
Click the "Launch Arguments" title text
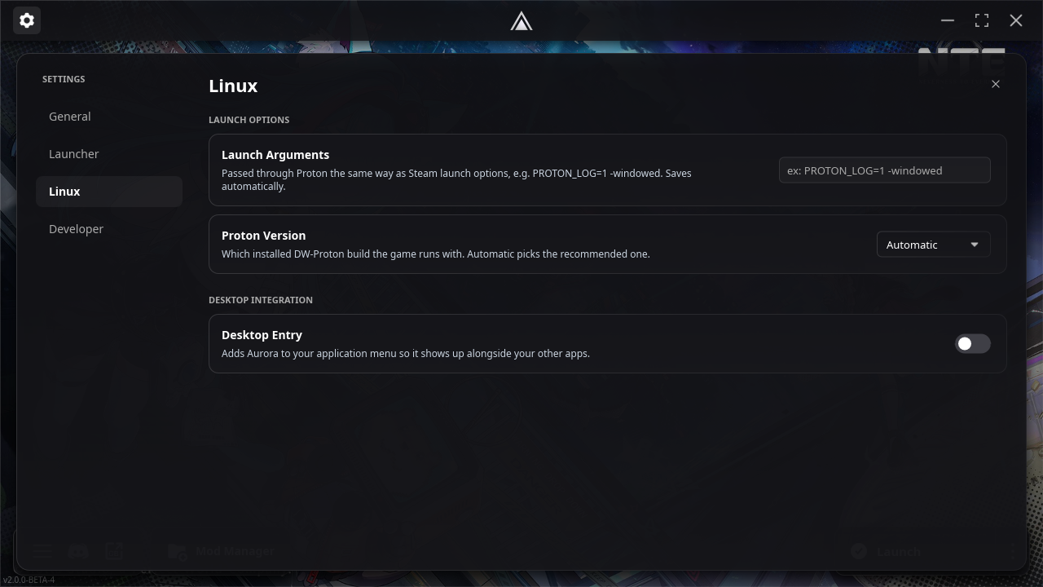click(x=275, y=155)
